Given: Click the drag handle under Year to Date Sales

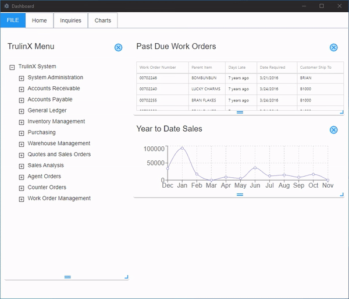Looking at the screenshot, I should click(x=240, y=195).
